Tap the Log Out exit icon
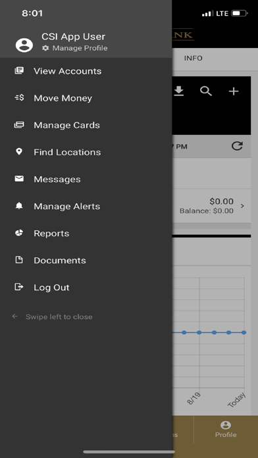The width and height of the screenshot is (258, 458). point(19,287)
